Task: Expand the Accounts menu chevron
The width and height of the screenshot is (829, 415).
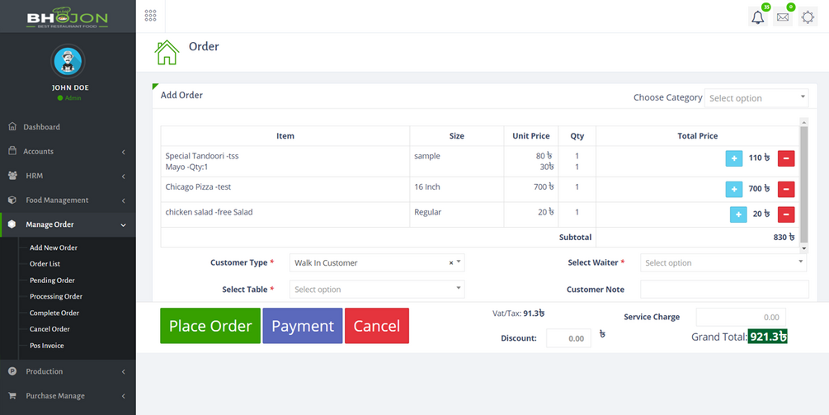Action: (x=123, y=153)
